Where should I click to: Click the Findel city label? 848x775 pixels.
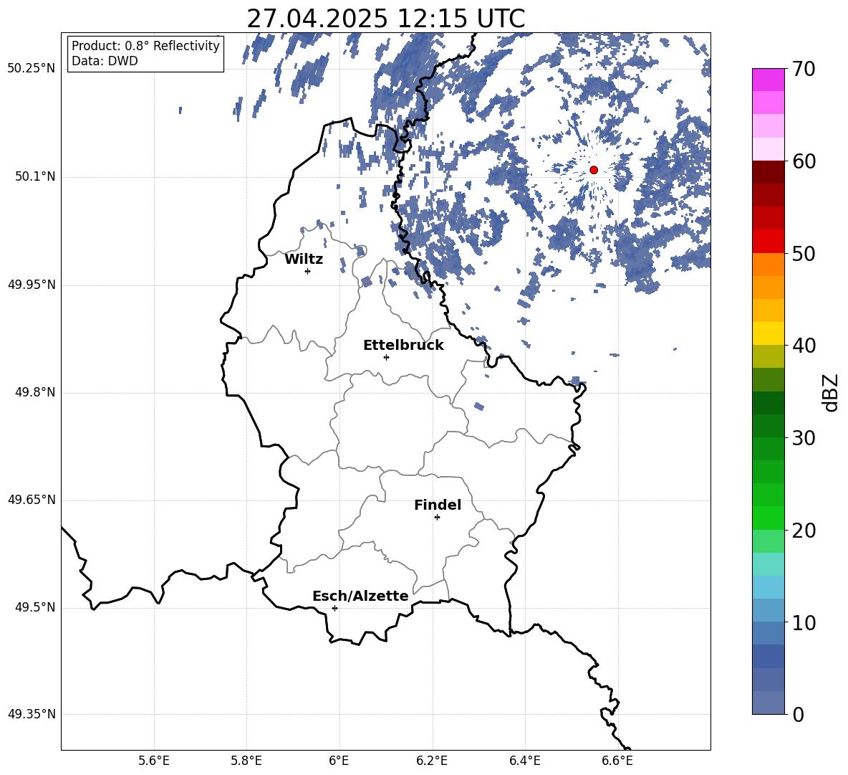pos(438,505)
